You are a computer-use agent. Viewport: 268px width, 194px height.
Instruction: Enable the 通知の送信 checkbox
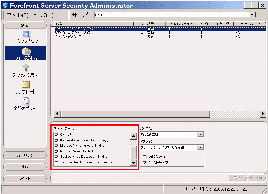pos(145,157)
